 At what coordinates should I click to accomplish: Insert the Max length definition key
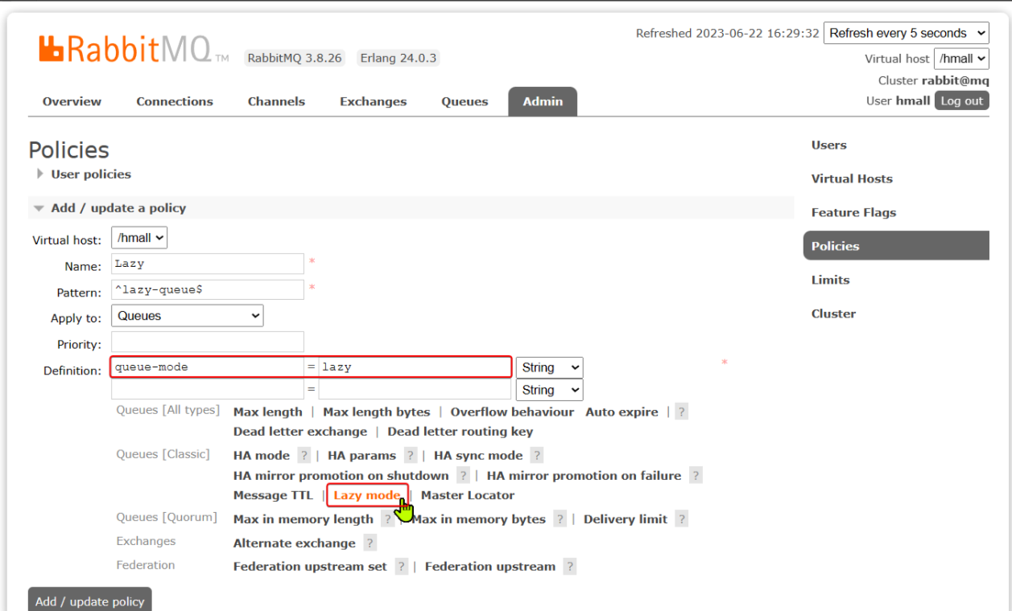267,412
